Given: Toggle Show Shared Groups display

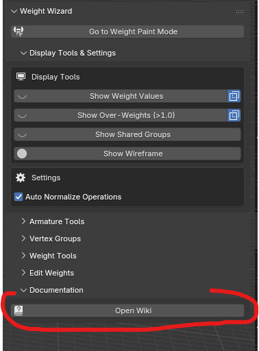Looking at the screenshot, I should tap(127, 134).
